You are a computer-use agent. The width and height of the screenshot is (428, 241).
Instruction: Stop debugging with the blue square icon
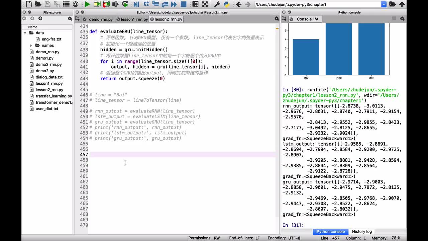[x=184, y=4]
